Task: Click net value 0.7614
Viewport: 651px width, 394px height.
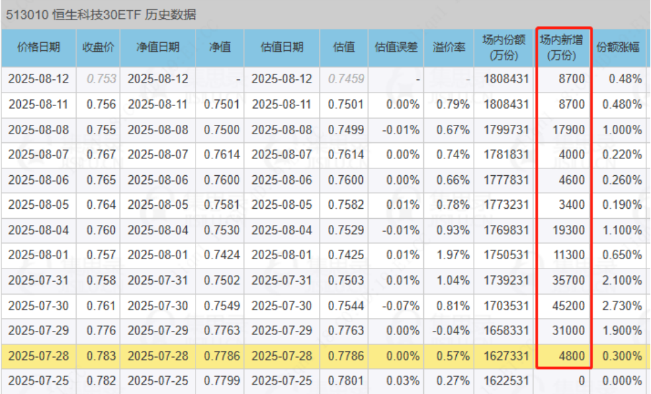Action: point(222,154)
